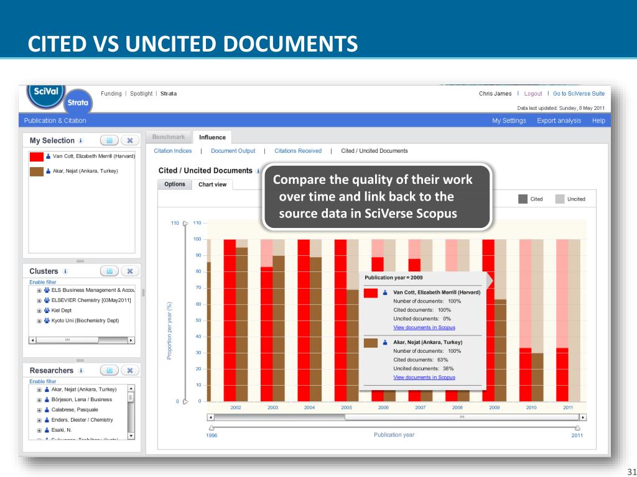
Task: Clear My Selection with the X button
Action: 130,140
